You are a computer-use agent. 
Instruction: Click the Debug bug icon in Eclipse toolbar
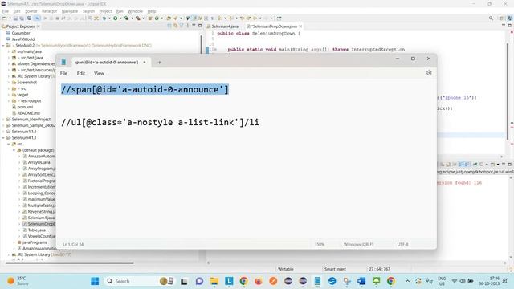[104, 18]
